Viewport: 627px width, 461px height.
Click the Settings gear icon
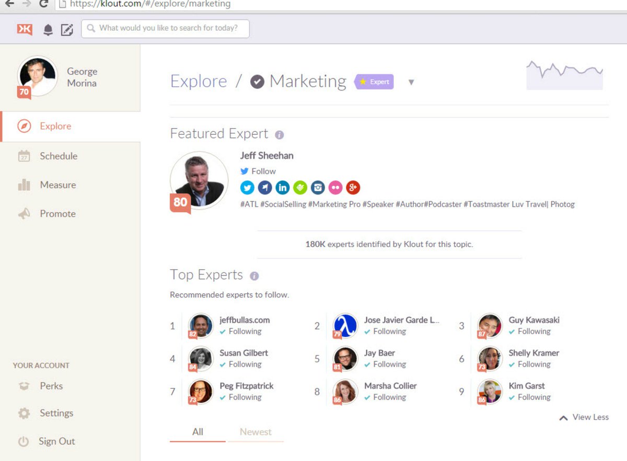tap(24, 413)
